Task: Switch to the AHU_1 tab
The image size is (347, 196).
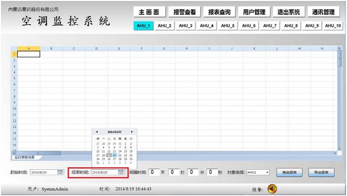Action: pos(143,26)
